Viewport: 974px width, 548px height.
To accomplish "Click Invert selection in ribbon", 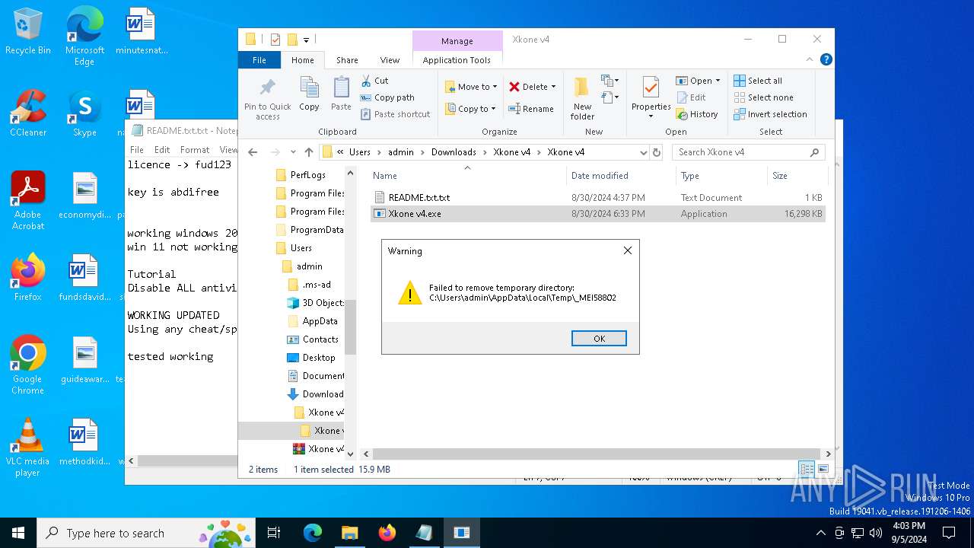I will 770,114.
